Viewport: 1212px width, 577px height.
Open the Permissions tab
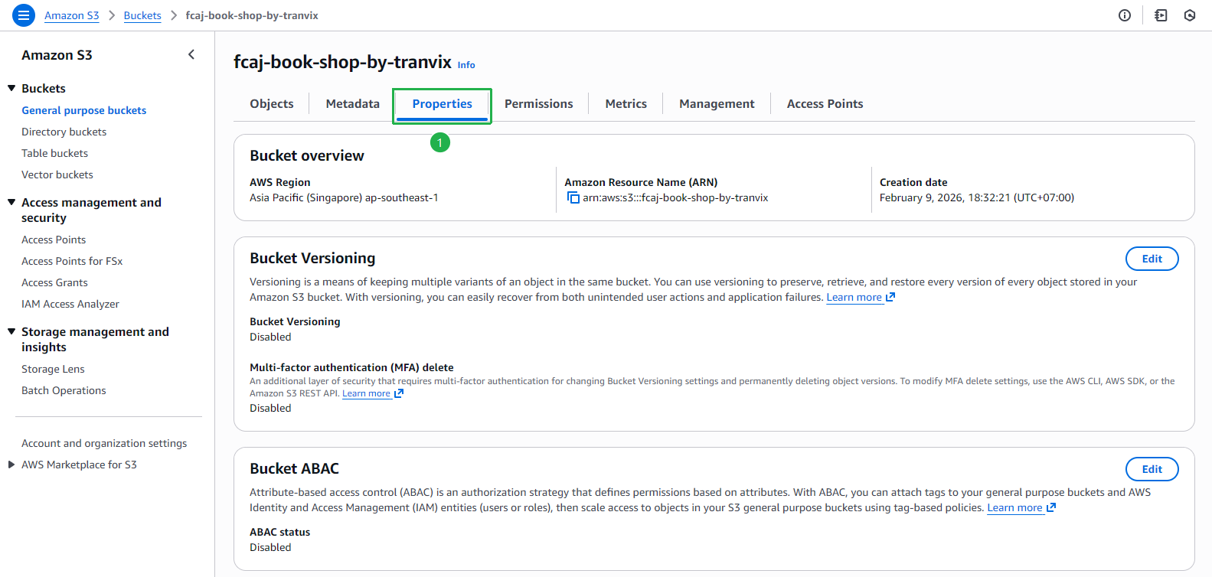click(539, 103)
